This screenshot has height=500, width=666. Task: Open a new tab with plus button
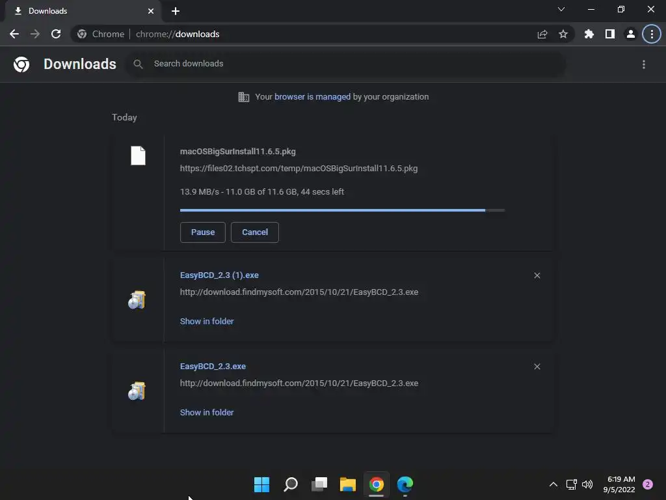[176, 11]
